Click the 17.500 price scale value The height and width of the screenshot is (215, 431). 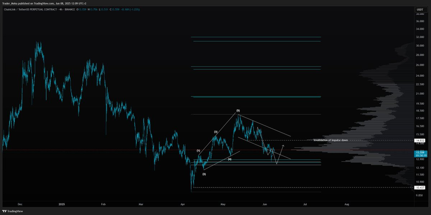tap(420, 118)
